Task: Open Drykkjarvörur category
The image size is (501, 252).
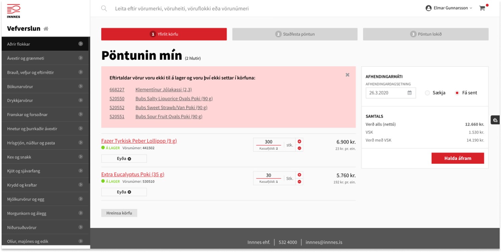Action: (x=45, y=100)
